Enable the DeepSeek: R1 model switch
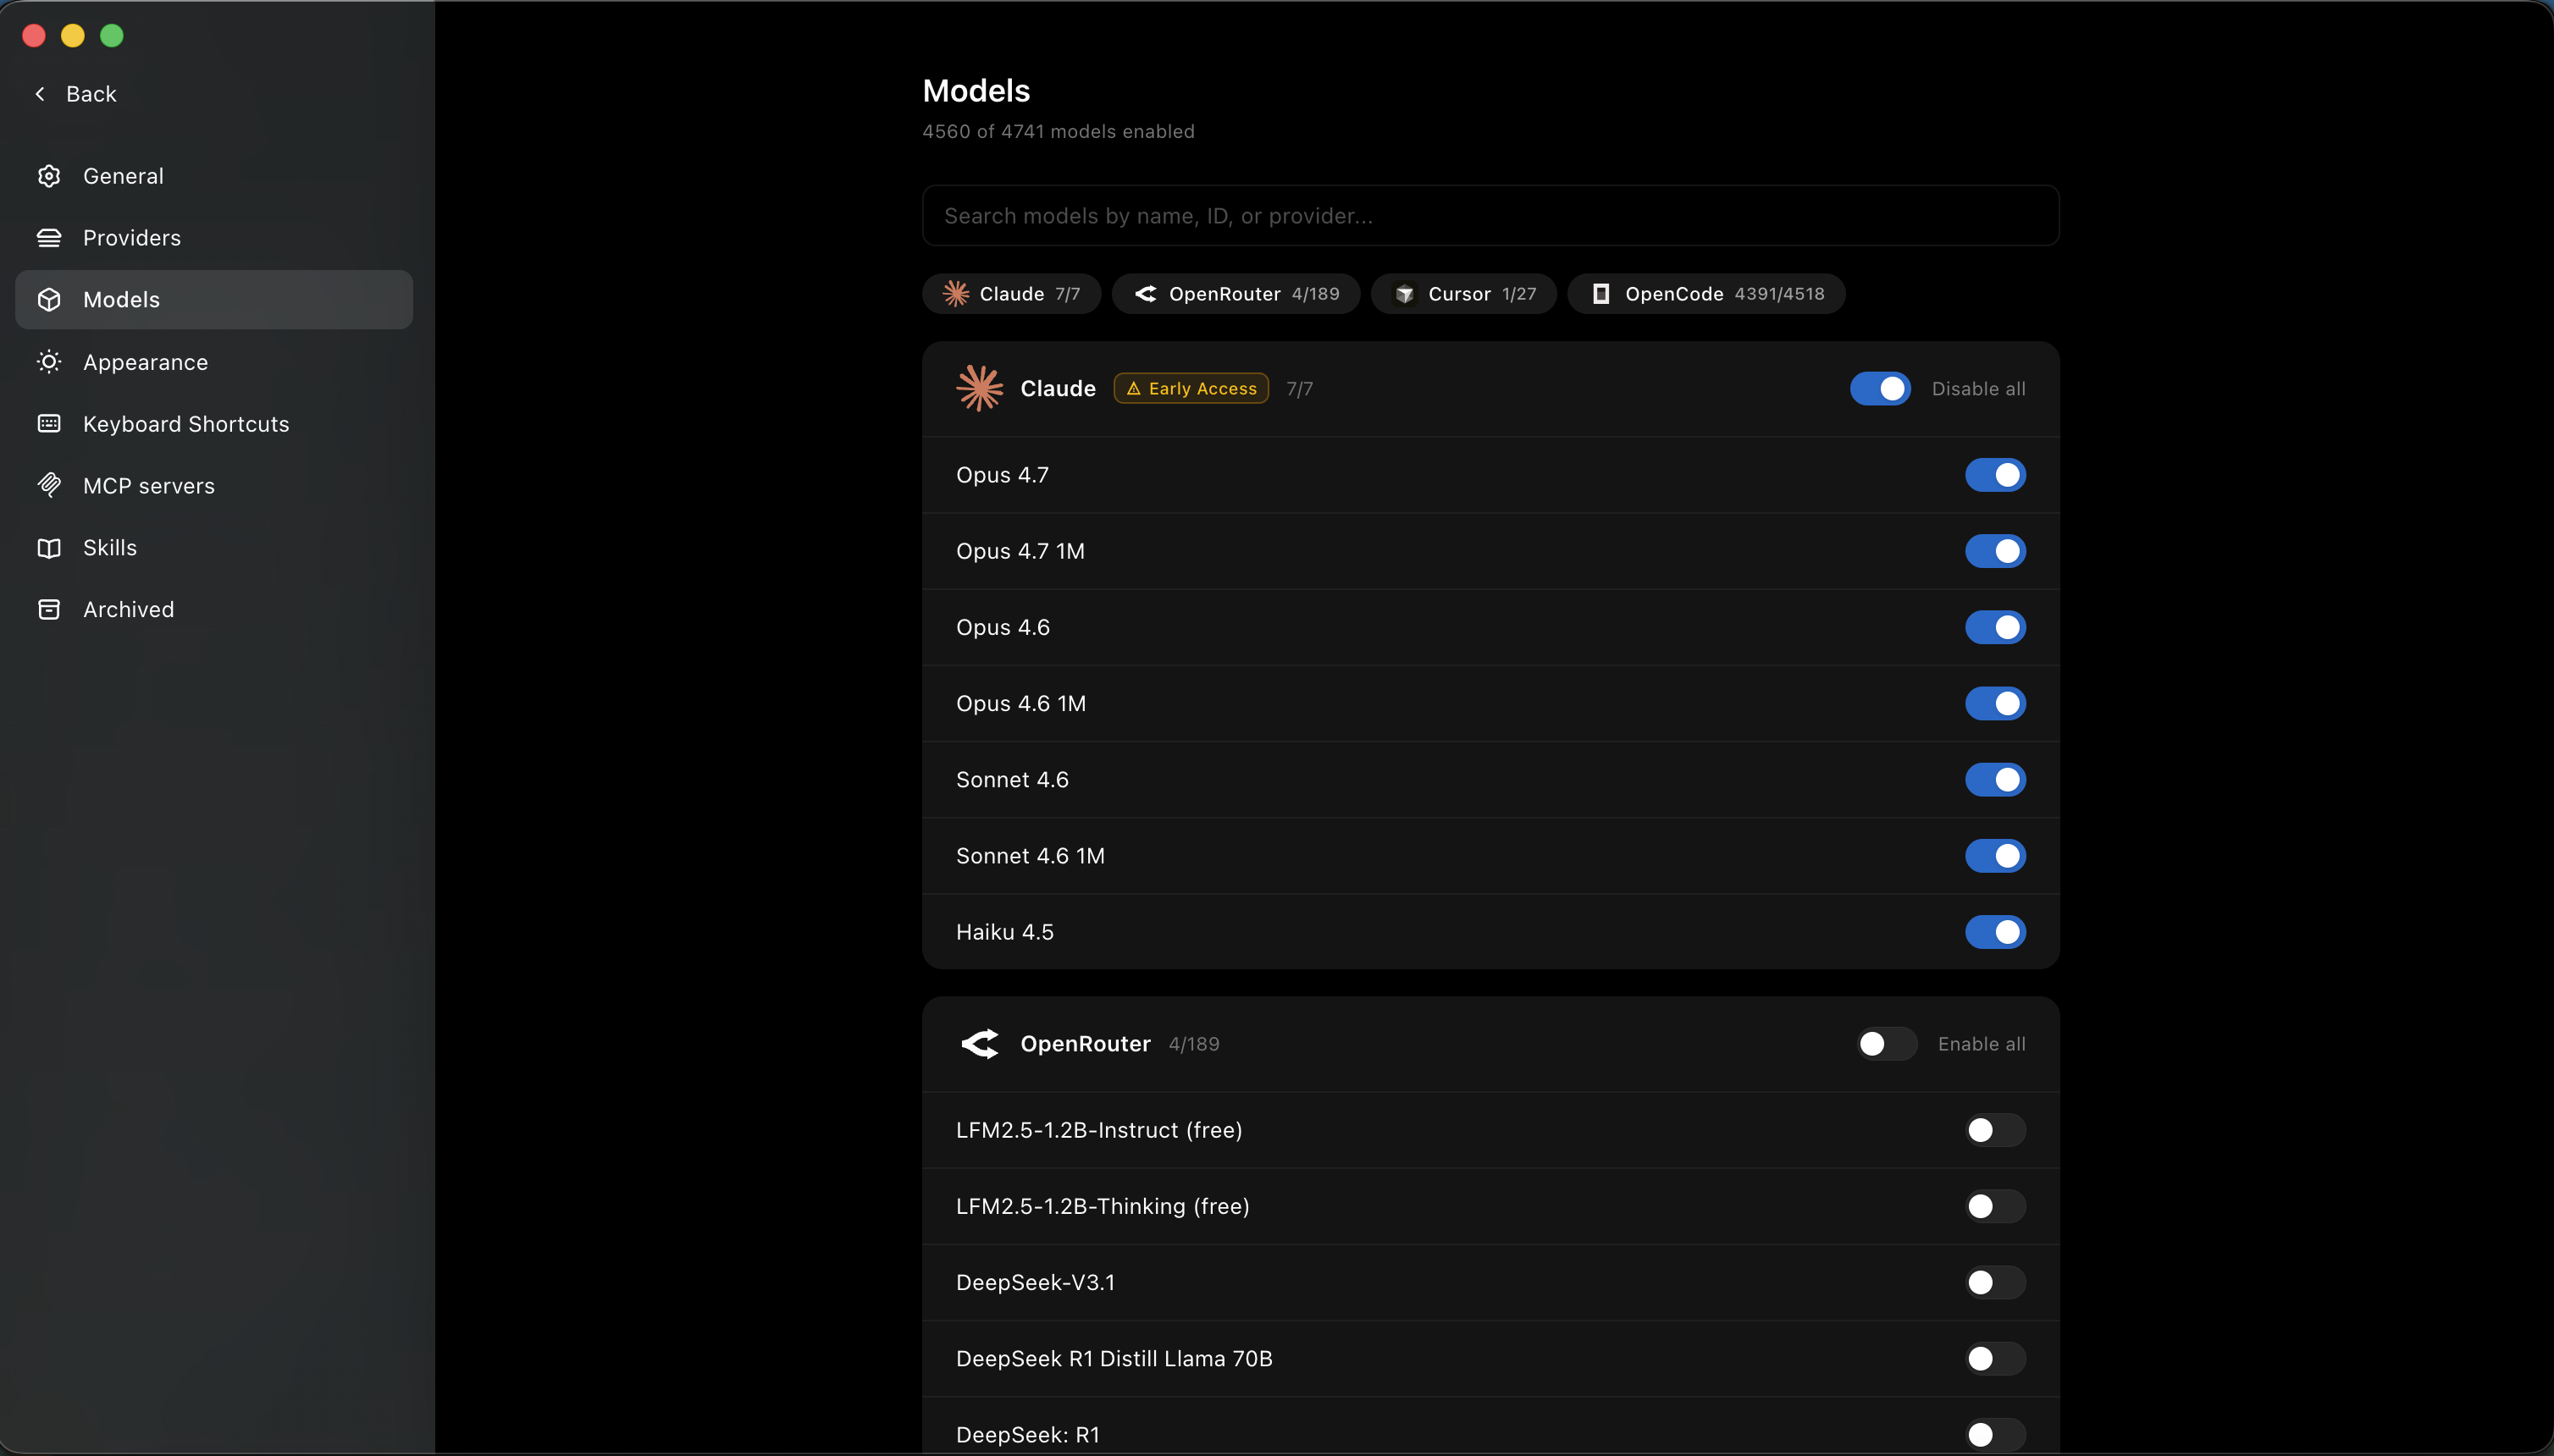The width and height of the screenshot is (2554, 1456). 1995,1434
